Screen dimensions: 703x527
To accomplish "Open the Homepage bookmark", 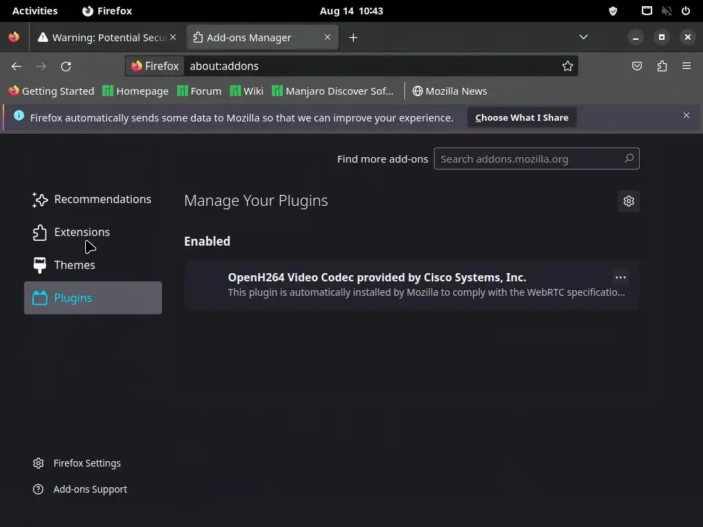I will point(135,91).
